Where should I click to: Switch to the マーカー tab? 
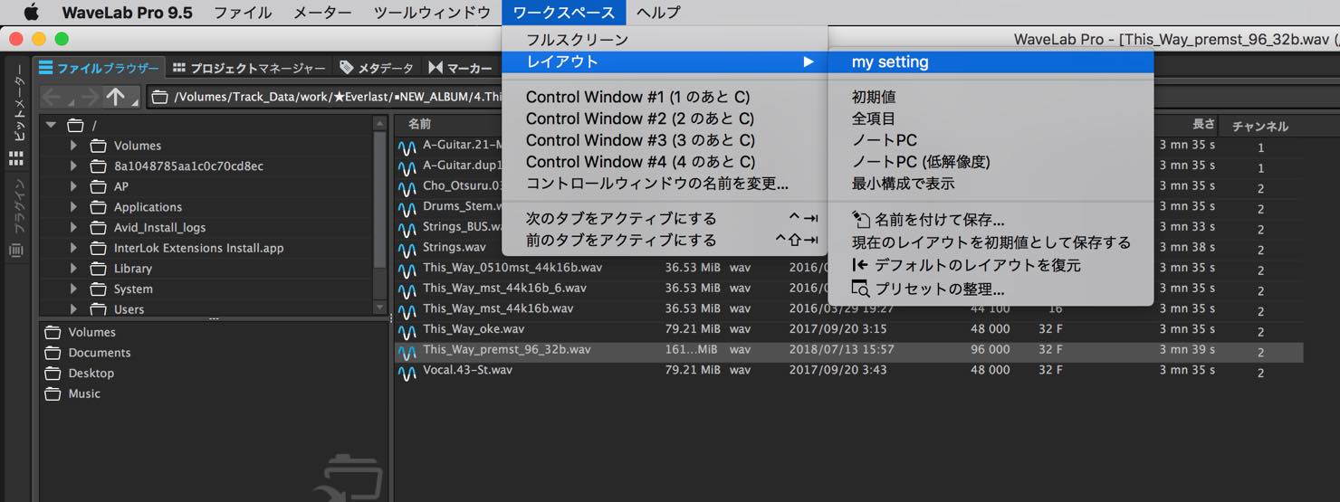click(461, 68)
